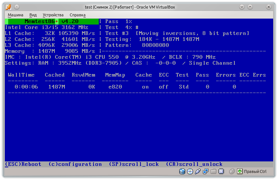Click the BCLK : 790 MHz text

click(x=192, y=57)
